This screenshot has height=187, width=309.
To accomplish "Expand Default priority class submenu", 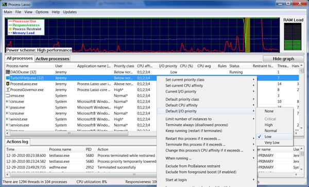I will click(207, 99).
